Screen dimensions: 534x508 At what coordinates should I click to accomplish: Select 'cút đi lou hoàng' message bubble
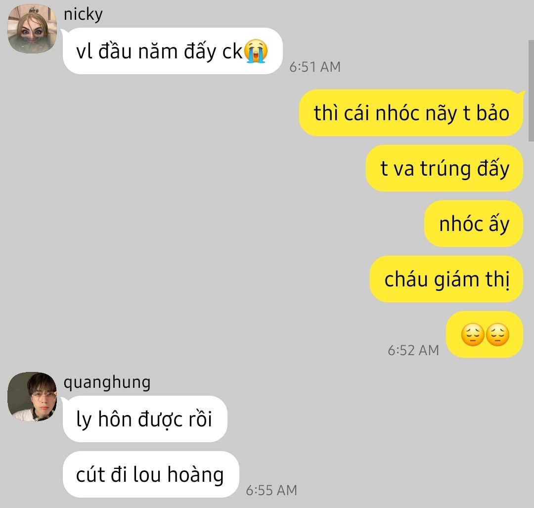[x=151, y=474]
